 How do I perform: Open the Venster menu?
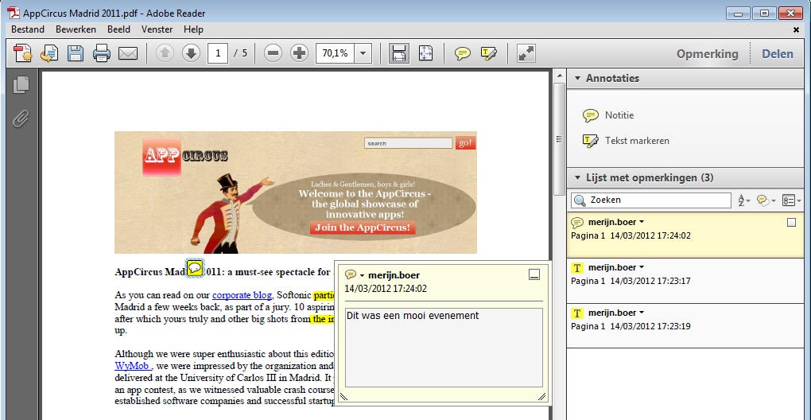point(157,29)
